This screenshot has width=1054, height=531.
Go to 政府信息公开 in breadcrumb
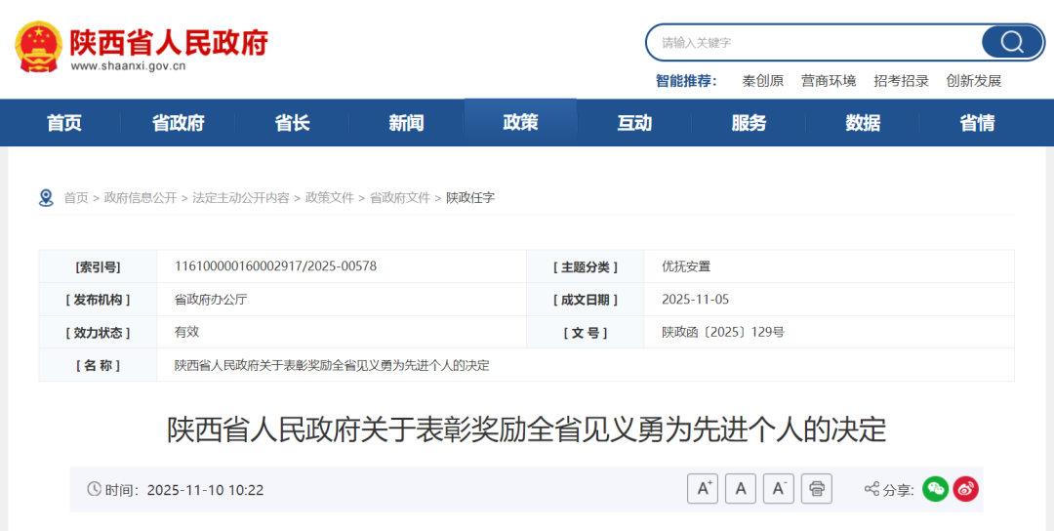pyautogui.click(x=141, y=197)
